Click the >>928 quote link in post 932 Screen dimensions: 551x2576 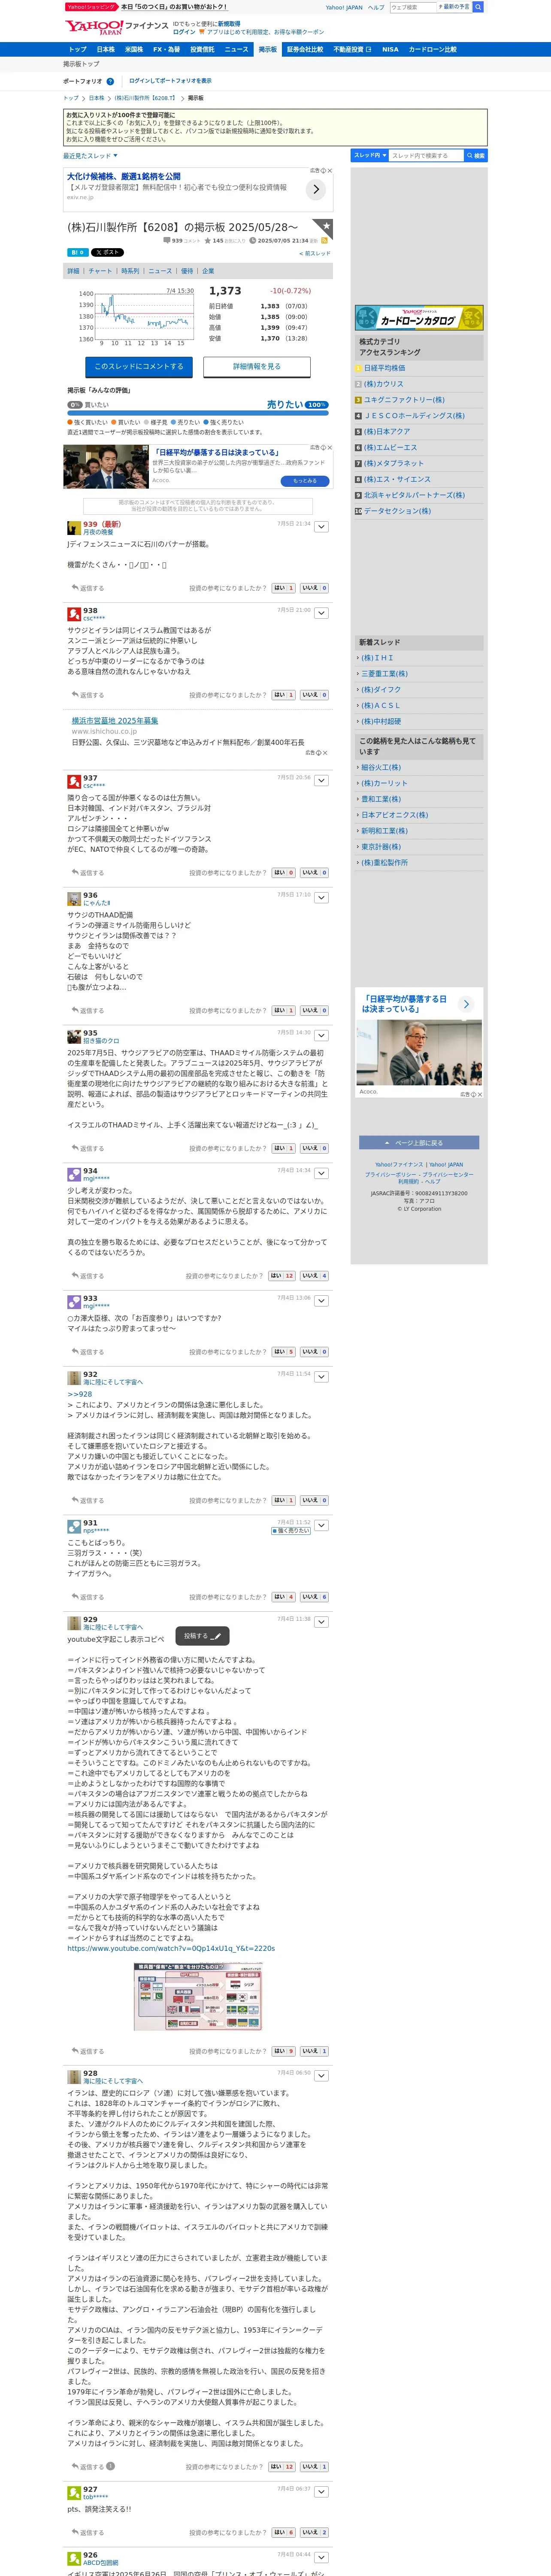point(79,1394)
